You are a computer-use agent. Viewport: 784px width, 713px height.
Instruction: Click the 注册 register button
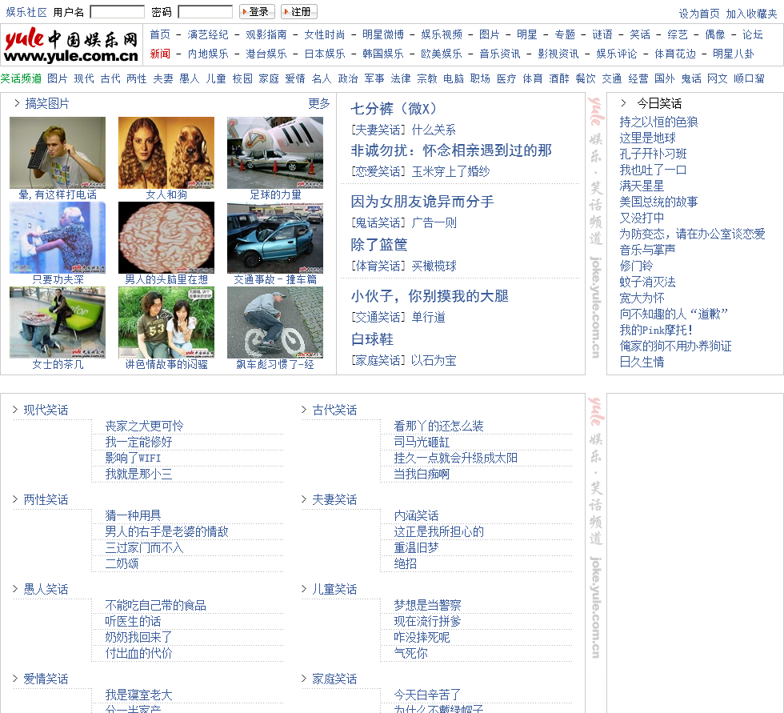click(x=299, y=11)
